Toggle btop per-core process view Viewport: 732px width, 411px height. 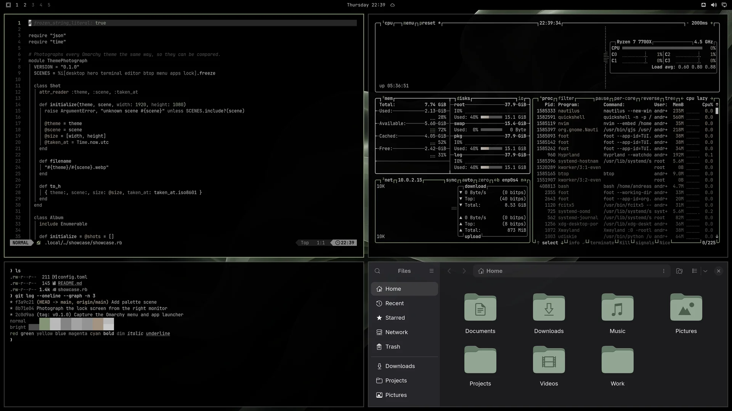click(625, 98)
